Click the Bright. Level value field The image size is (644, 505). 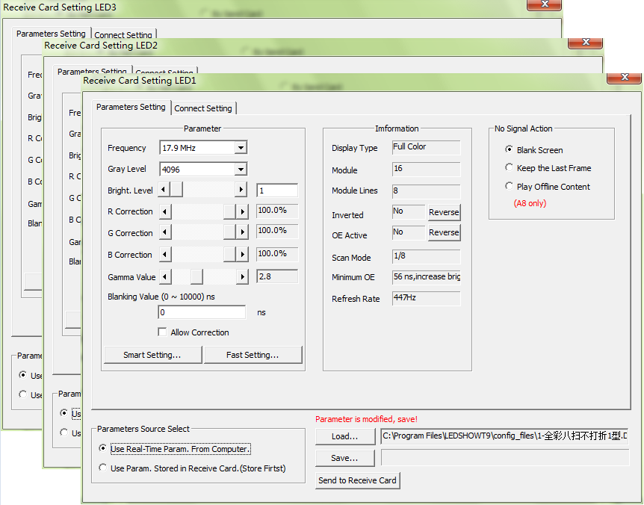click(x=277, y=190)
